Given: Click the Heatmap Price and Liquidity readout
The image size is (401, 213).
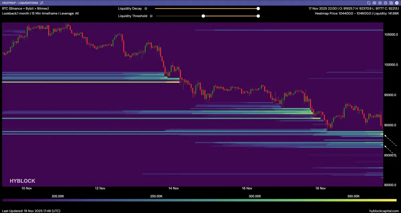Looking at the screenshot, I should (x=357, y=14).
